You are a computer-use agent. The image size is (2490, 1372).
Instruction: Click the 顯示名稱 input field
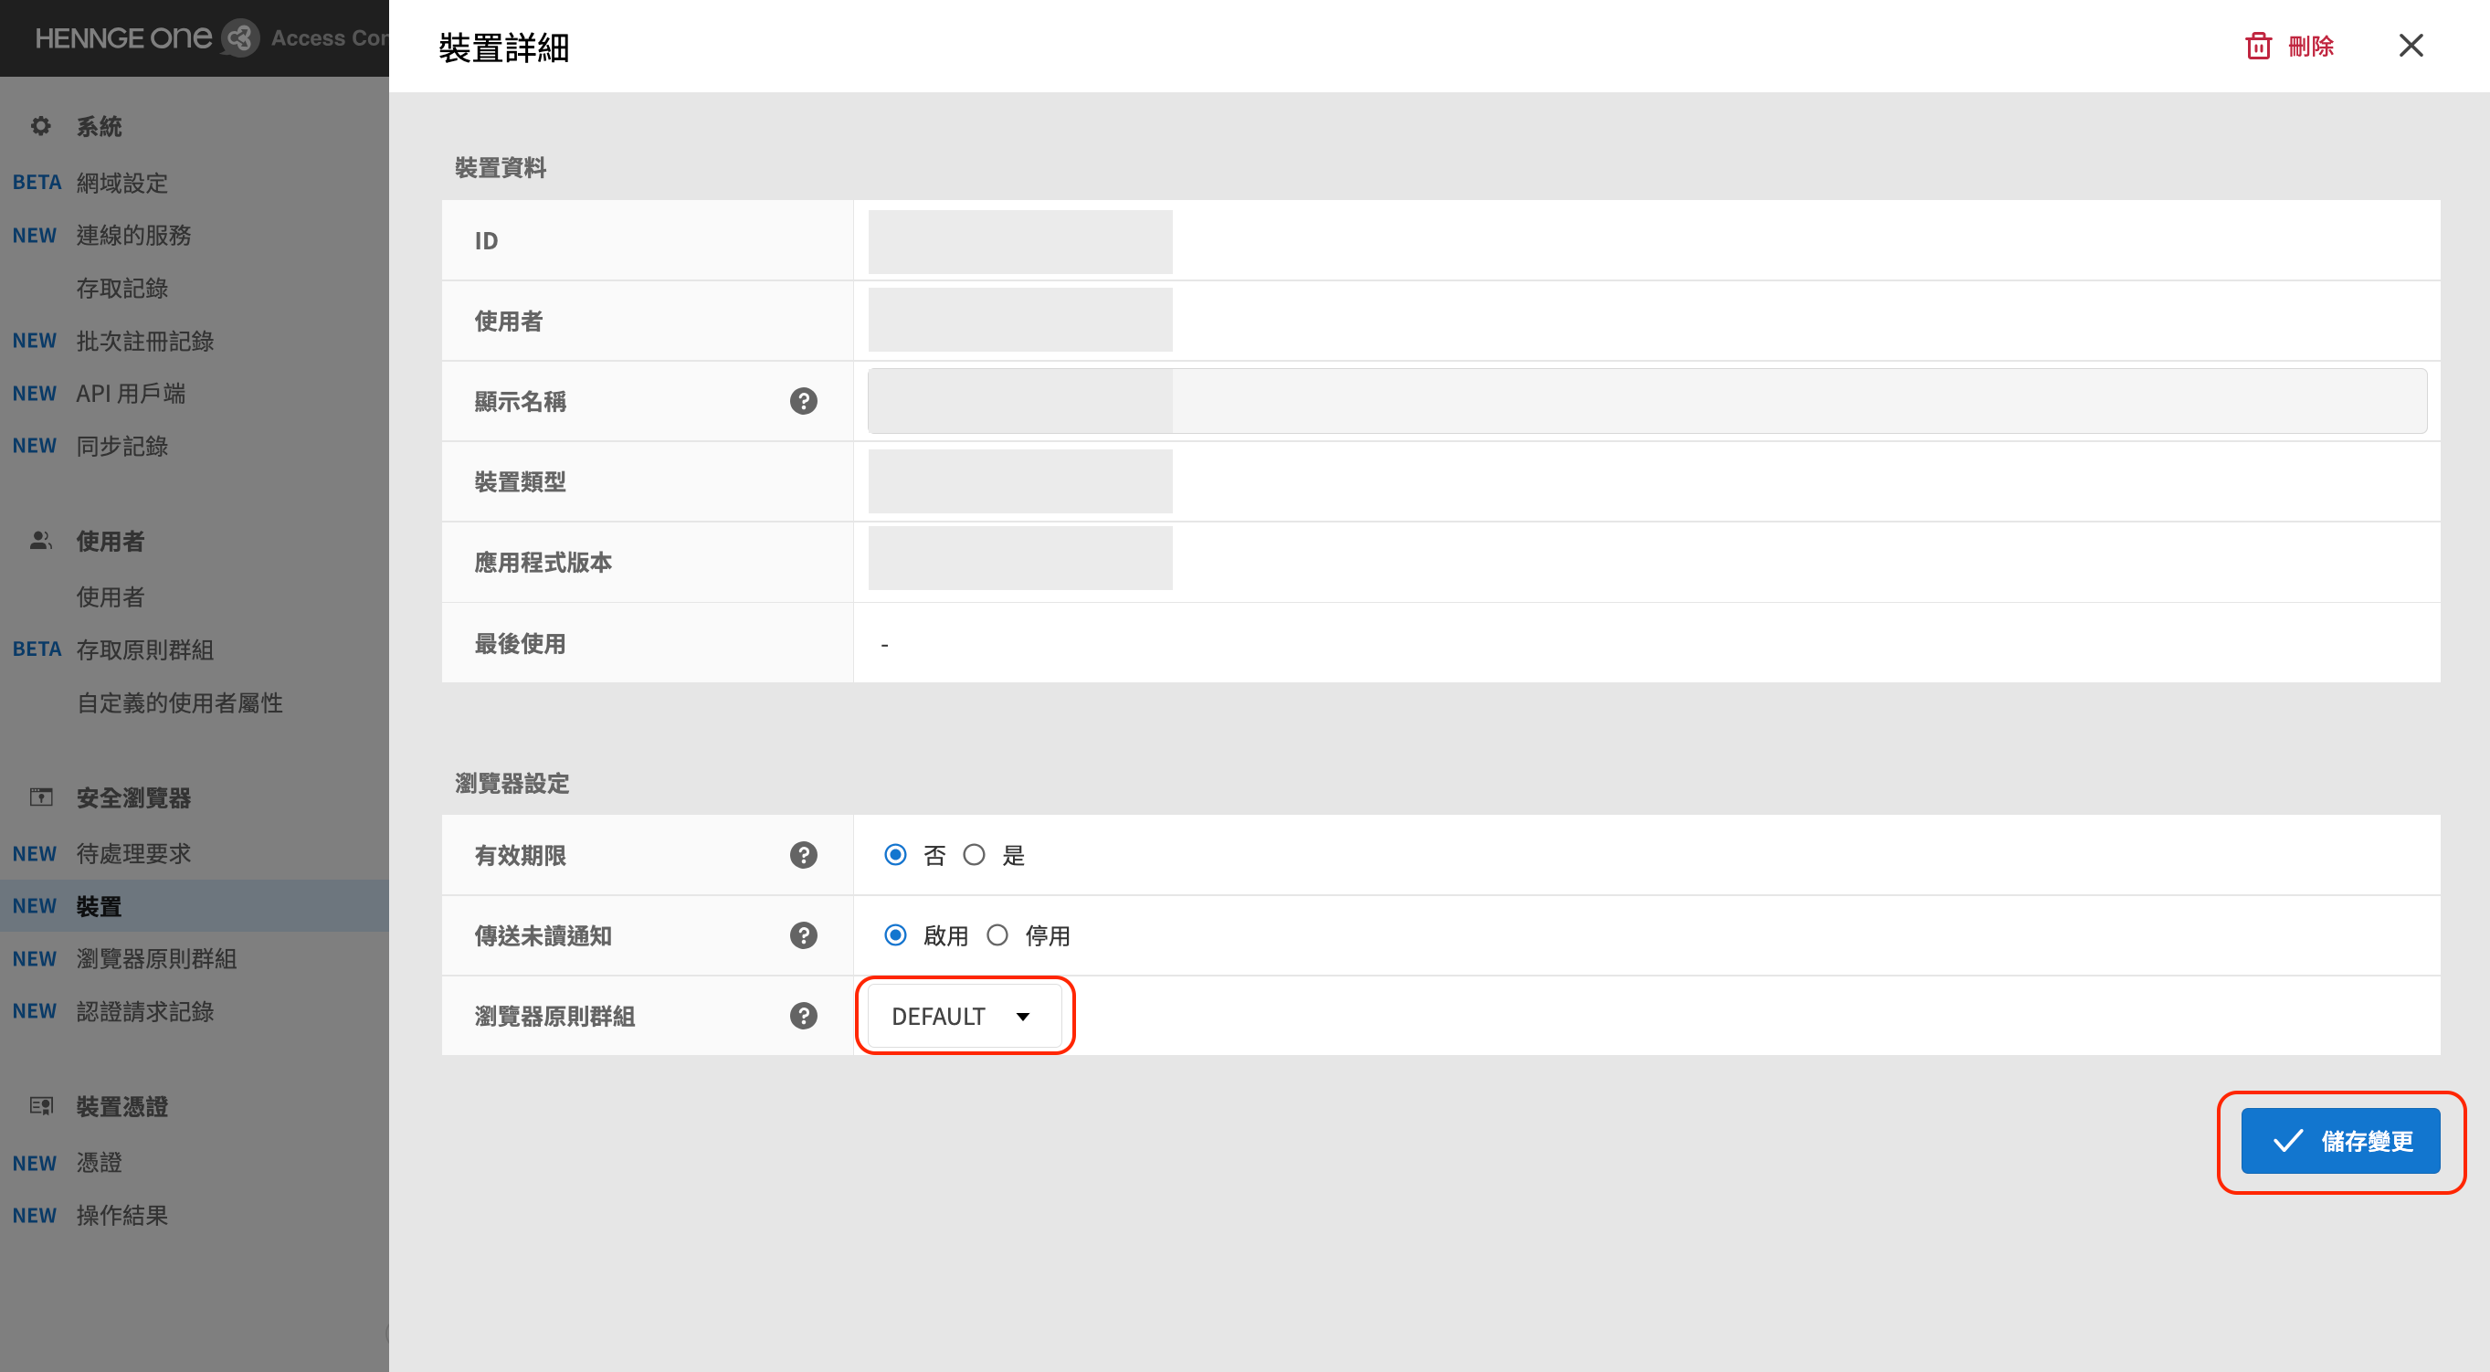pos(1647,401)
